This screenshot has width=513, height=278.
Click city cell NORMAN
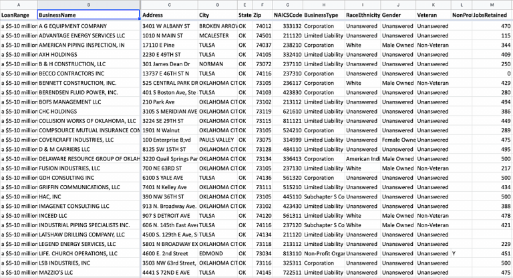[x=218, y=64]
